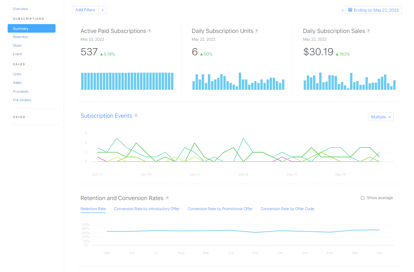Enable the Show average checkbox

pyautogui.click(x=362, y=198)
